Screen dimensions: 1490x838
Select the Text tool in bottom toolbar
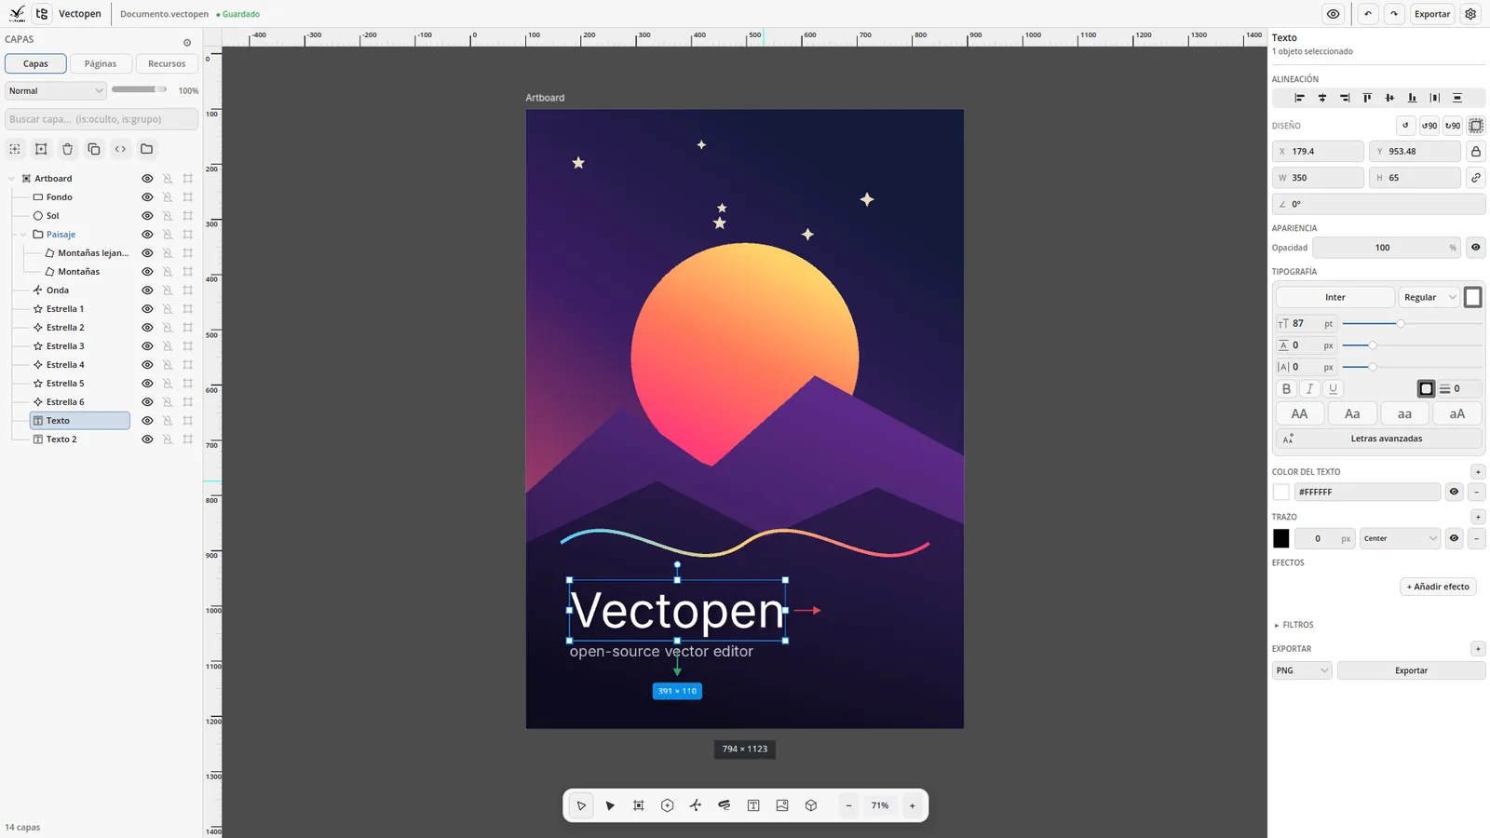click(x=753, y=805)
